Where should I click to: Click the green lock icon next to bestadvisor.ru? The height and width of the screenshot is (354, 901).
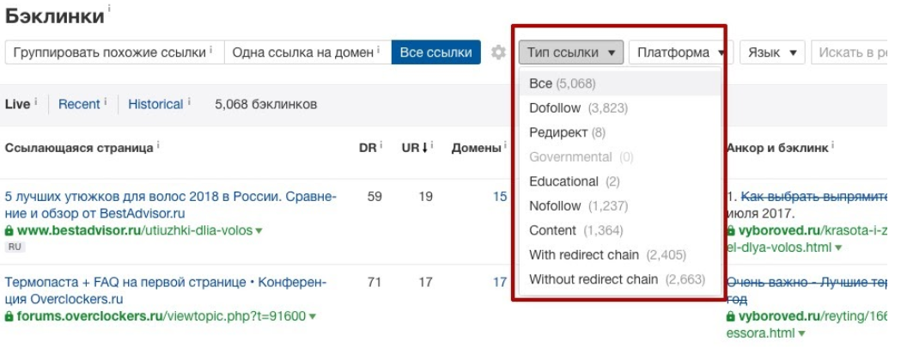9,231
